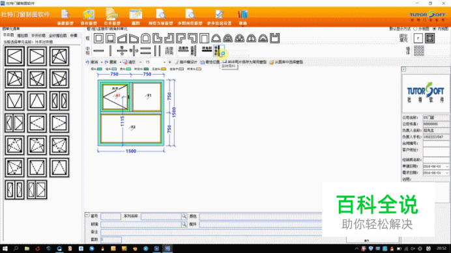Switch to the 推拉扇 tab
The height and width of the screenshot is (253, 451).
[22, 35]
